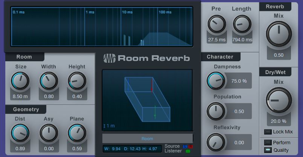This screenshot has height=157, width=303.
Task: Click the Dampness knob
Action: (216, 81)
